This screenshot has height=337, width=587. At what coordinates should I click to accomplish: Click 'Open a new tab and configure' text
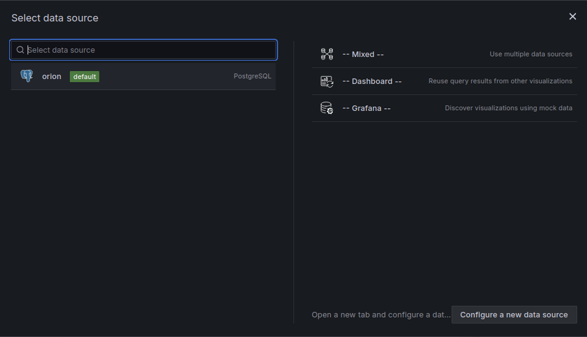pos(381,314)
